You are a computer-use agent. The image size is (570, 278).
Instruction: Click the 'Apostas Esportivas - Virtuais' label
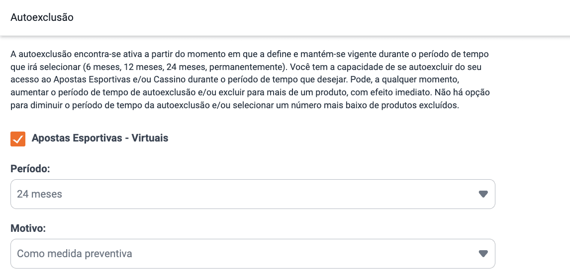[100, 139]
